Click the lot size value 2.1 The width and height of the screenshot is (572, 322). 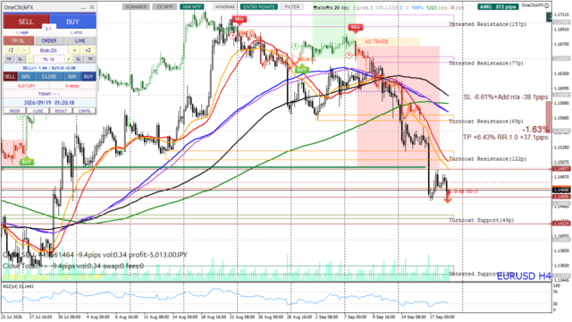coord(49,29)
